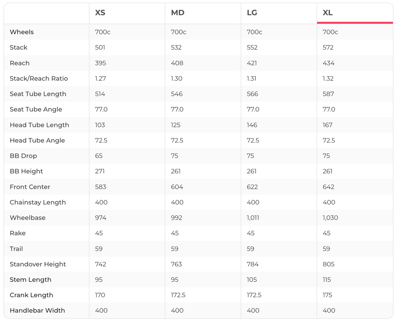The width and height of the screenshot is (397, 324).
Task: Click the XL crank length 175
Action: click(327, 295)
